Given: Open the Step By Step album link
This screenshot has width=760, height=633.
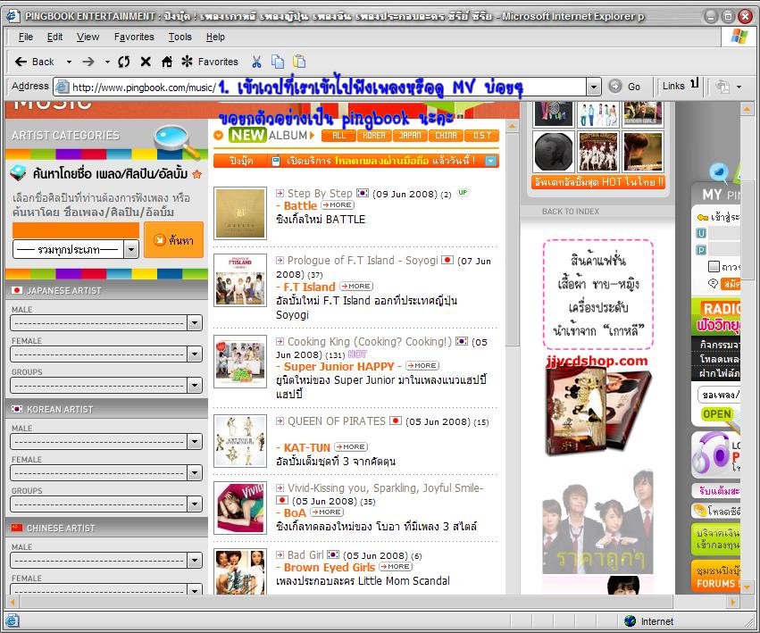Looking at the screenshot, I should (x=320, y=194).
